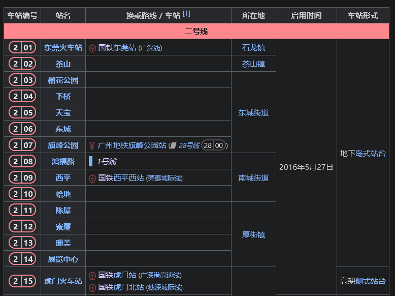Click the railway icon next to 虎门站
This screenshot has height=296, width=395.
[92, 275]
